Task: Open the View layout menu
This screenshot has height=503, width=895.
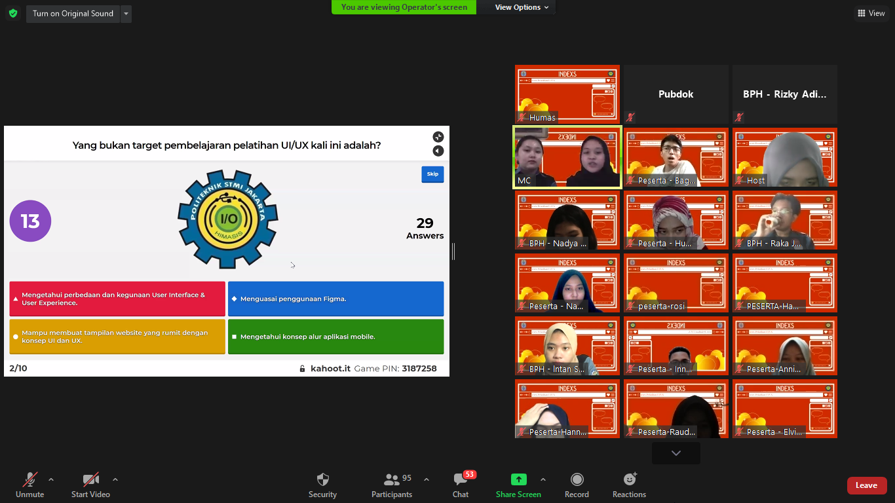Action: point(871,13)
